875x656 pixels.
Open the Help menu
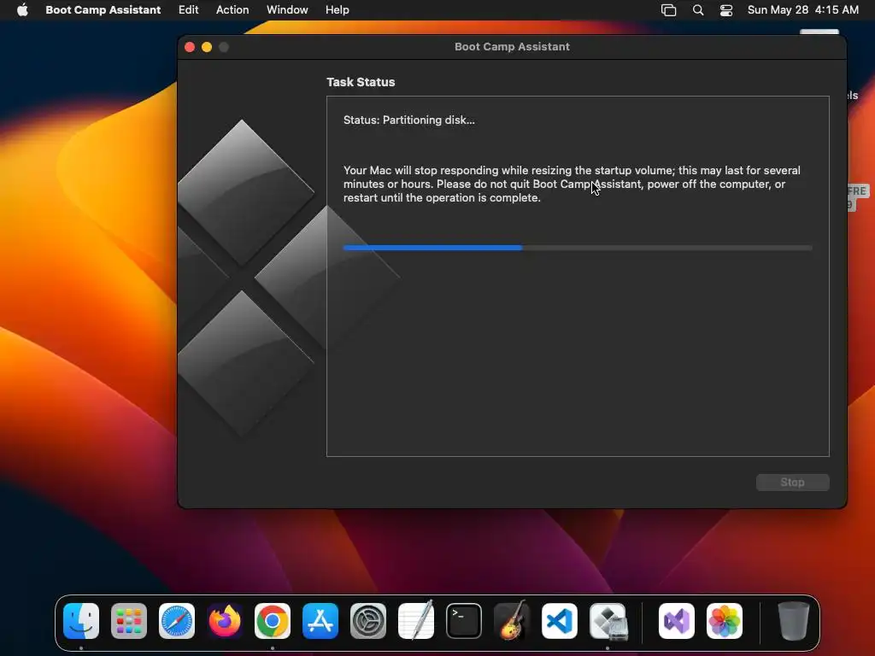tap(338, 10)
